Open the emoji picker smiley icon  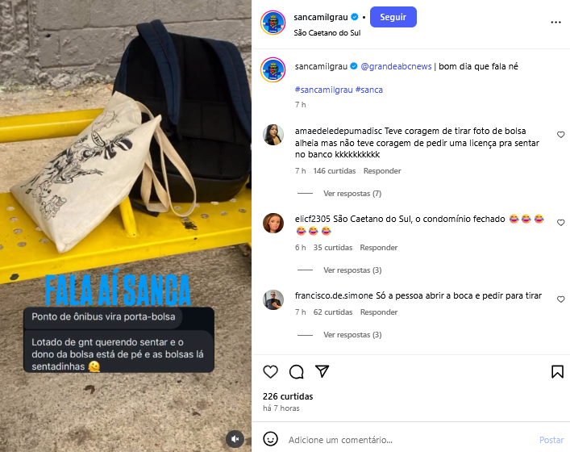click(270, 439)
